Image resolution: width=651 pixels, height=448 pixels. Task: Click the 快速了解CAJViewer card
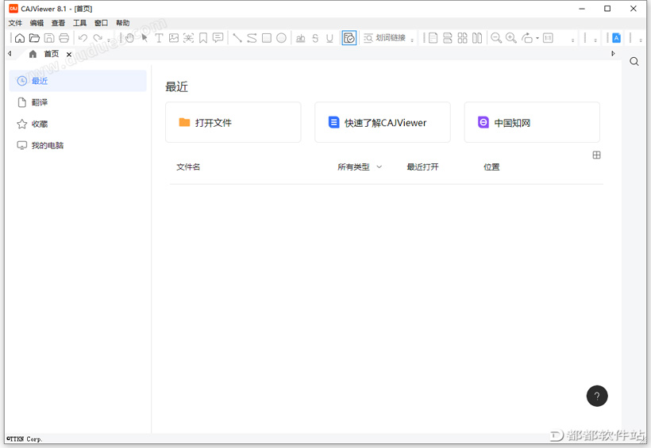383,122
